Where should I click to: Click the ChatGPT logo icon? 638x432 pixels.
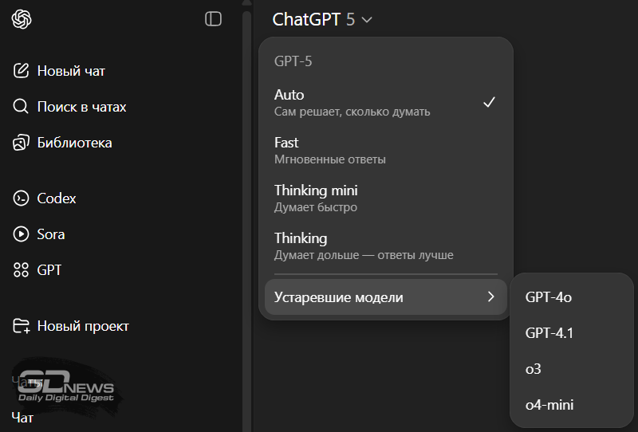pyautogui.click(x=22, y=19)
